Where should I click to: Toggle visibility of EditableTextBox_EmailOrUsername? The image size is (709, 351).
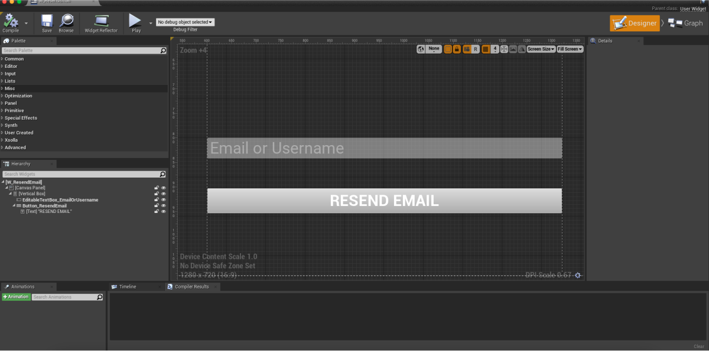163,200
